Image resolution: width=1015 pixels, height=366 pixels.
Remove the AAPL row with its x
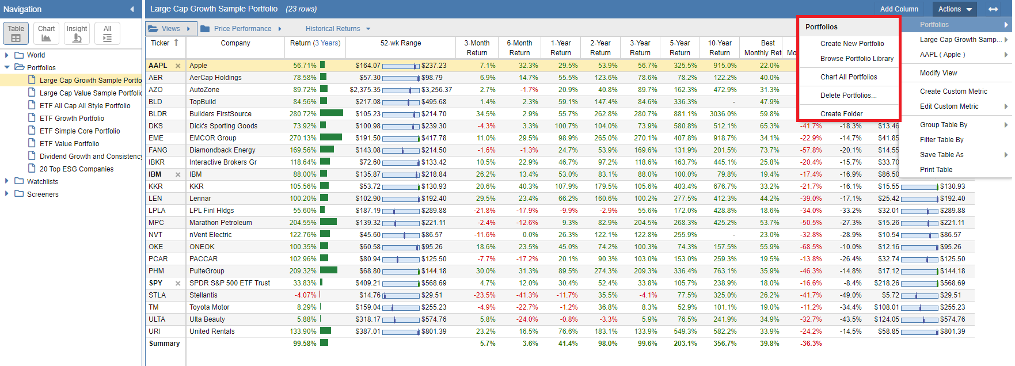point(178,66)
